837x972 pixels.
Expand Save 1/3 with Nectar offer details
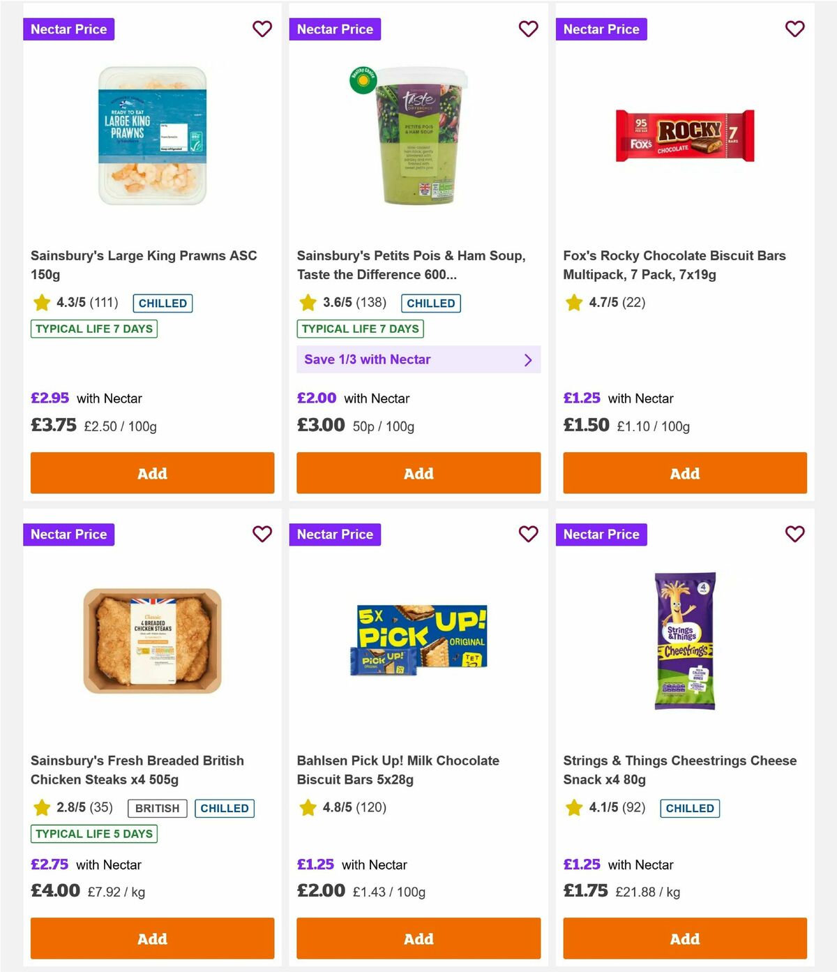(418, 359)
